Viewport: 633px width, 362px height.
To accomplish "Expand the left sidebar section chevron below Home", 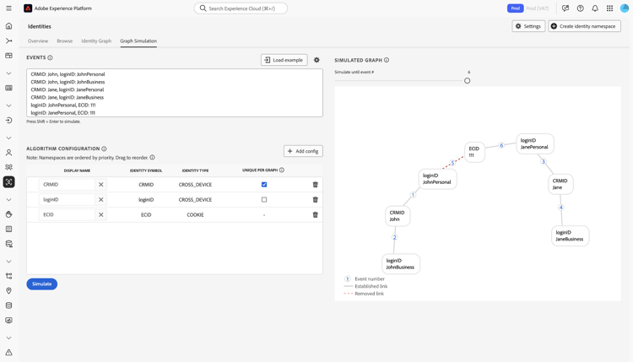I will pyautogui.click(x=8, y=73).
